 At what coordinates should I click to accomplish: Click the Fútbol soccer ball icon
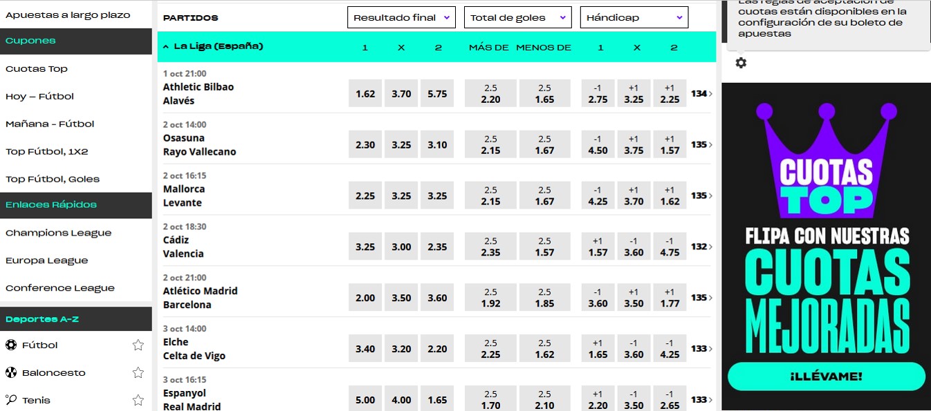coord(10,345)
